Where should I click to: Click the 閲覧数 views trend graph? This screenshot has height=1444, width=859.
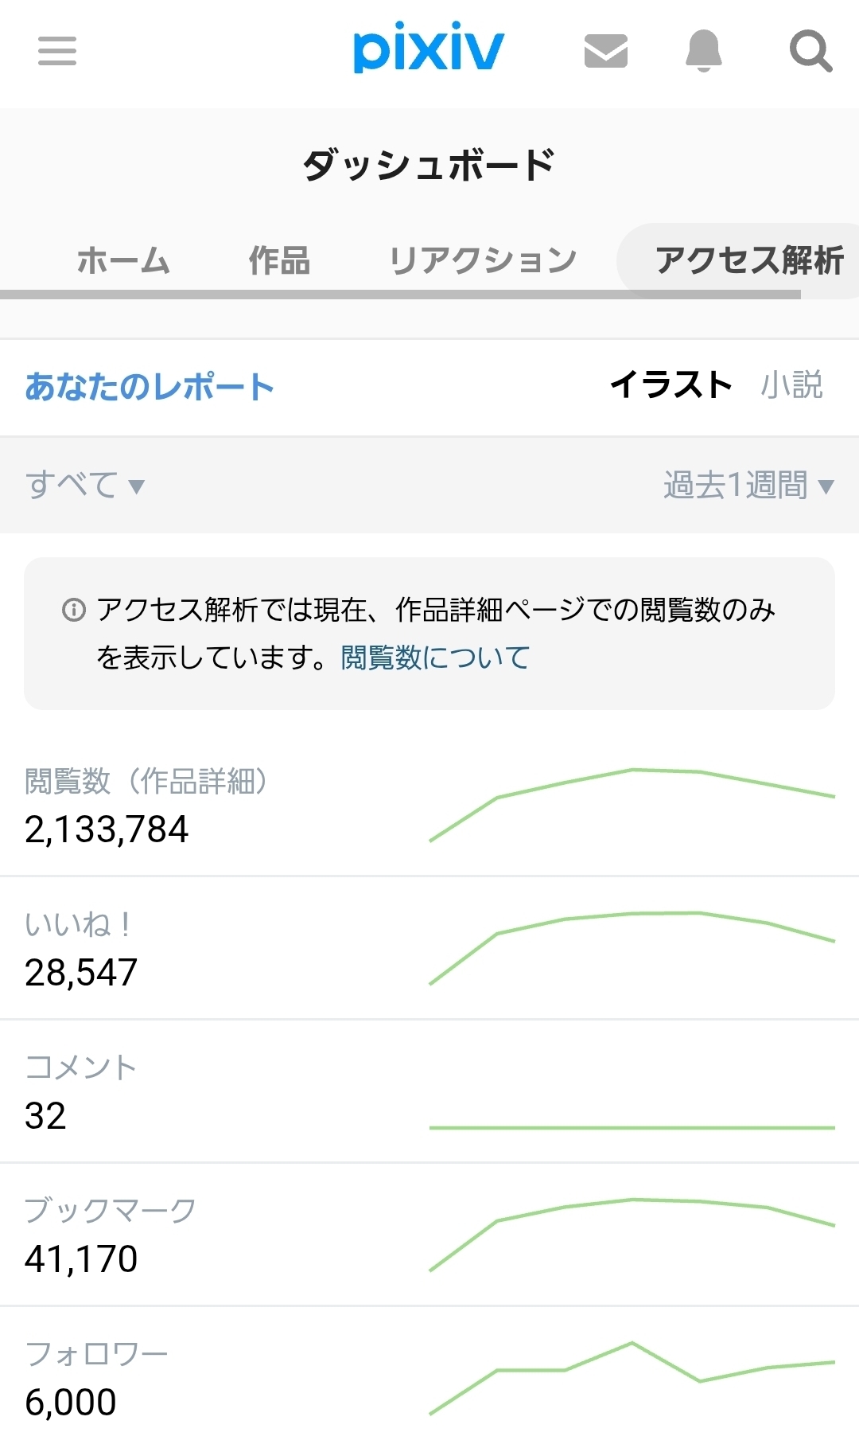tap(632, 804)
